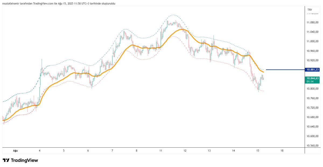Image resolution: width=323 pixels, height=167 pixels.
Task: Select the blue horizontal price line
Action: [x=285, y=70]
